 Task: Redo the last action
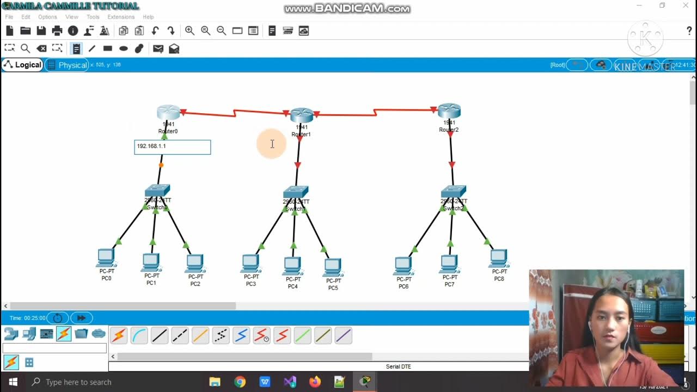tap(171, 31)
